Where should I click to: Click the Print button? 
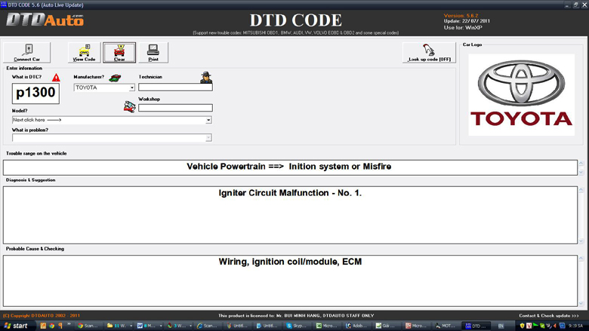(153, 53)
